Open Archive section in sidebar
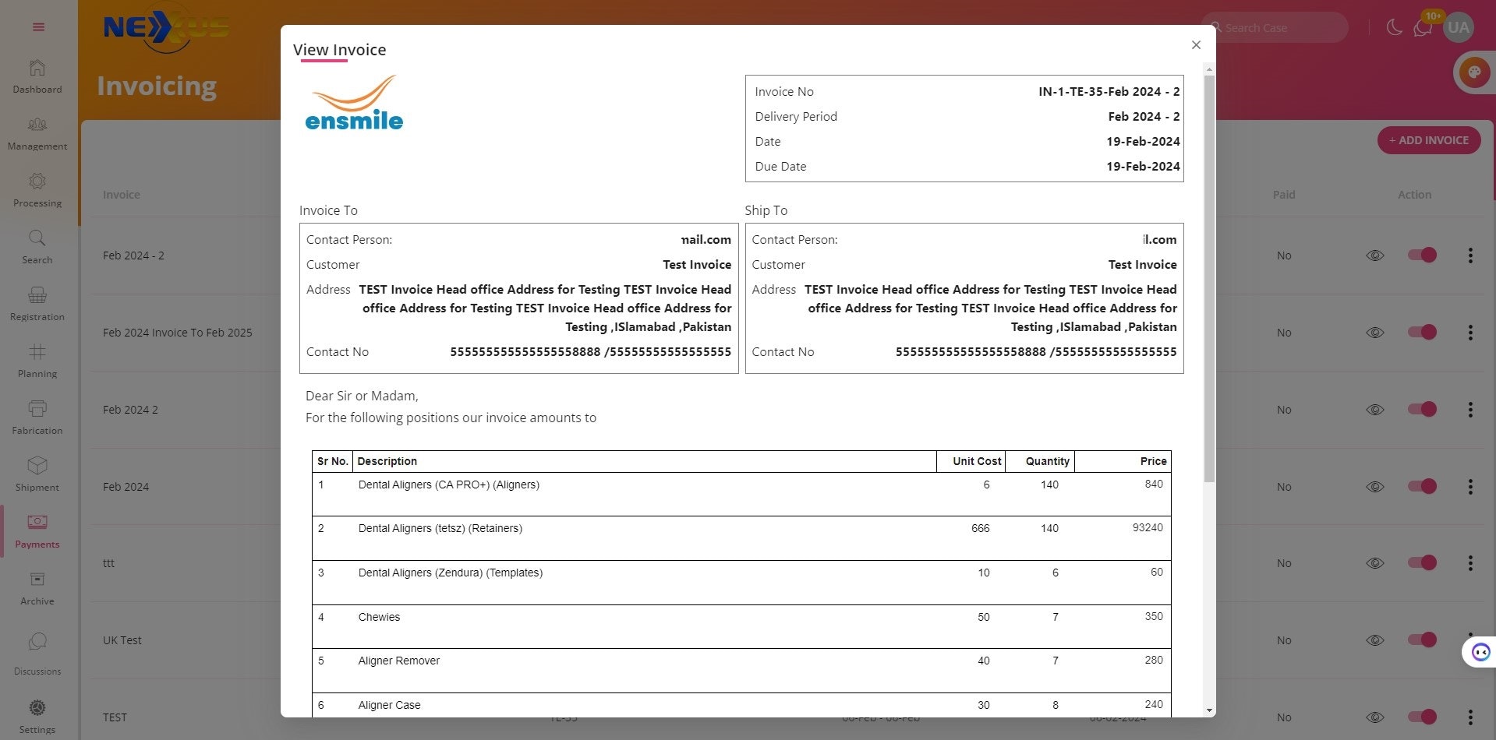 click(x=37, y=589)
